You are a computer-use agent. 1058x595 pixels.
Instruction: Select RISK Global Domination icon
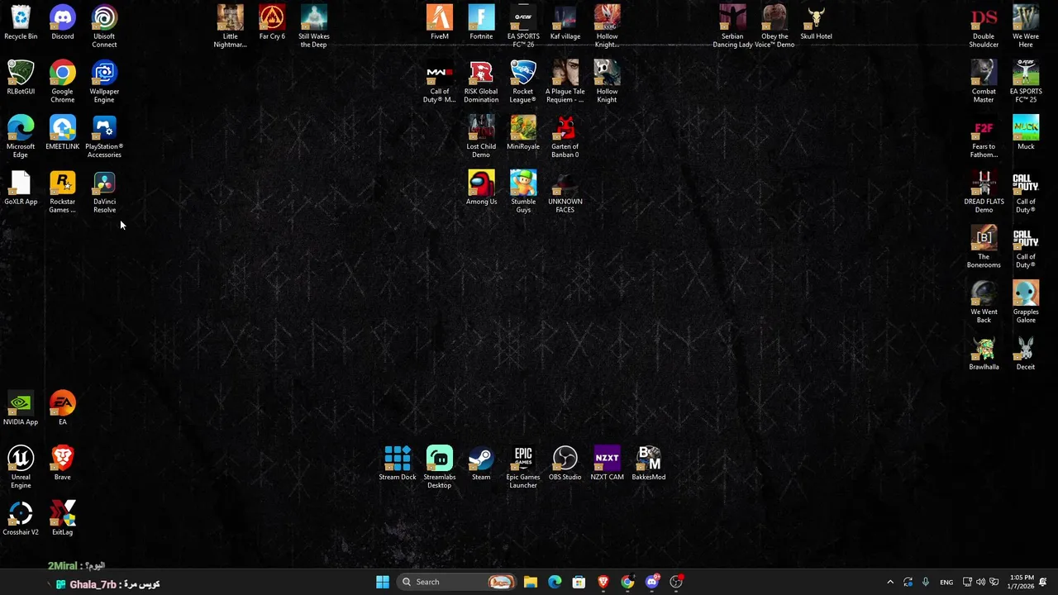click(481, 82)
